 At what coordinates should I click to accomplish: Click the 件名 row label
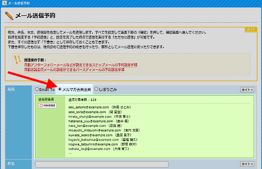click(11, 164)
